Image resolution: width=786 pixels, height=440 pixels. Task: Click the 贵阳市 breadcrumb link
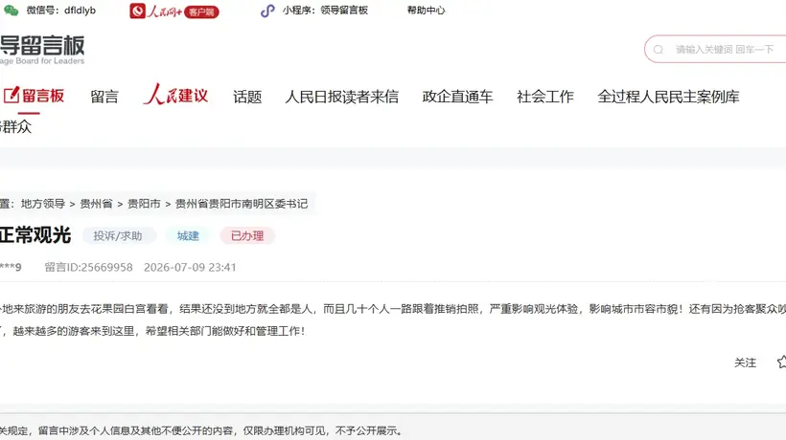[x=144, y=204]
